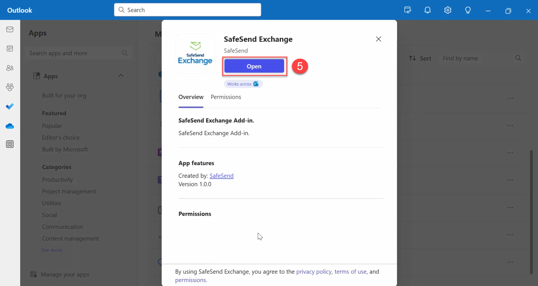Viewport: 538px width, 286px height.
Task: Click the magnifier in Search apps box
Action: pos(125,53)
